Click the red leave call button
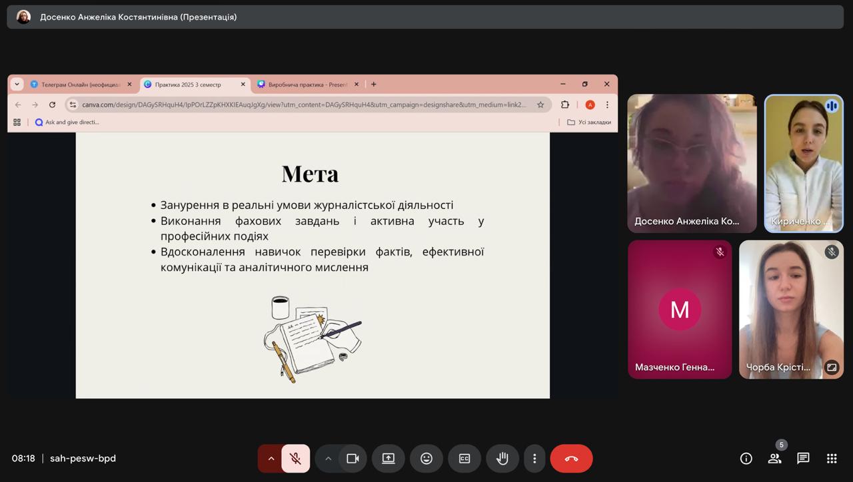The width and height of the screenshot is (853, 482). pos(571,459)
